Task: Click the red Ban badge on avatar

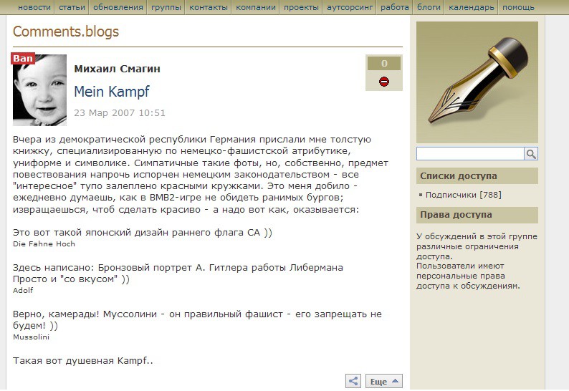Action: (x=23, y=59)
